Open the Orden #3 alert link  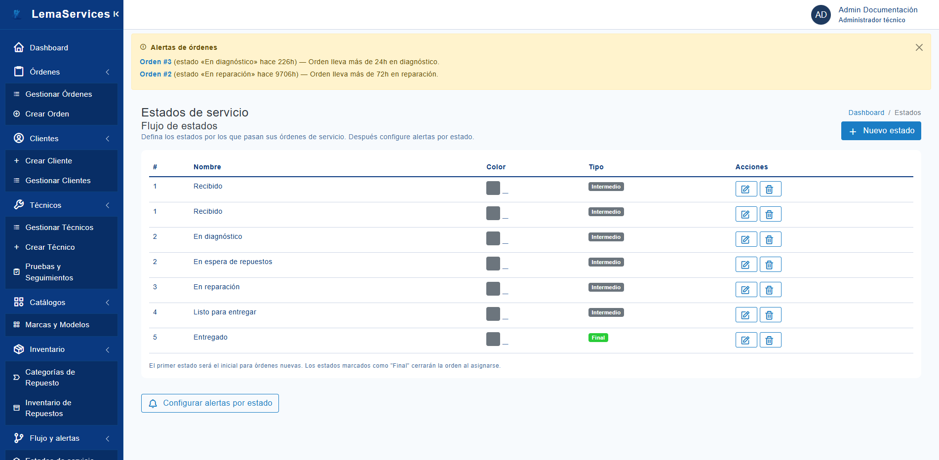156,62
